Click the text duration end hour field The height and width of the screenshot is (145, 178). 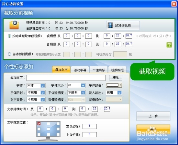point(82,109)
